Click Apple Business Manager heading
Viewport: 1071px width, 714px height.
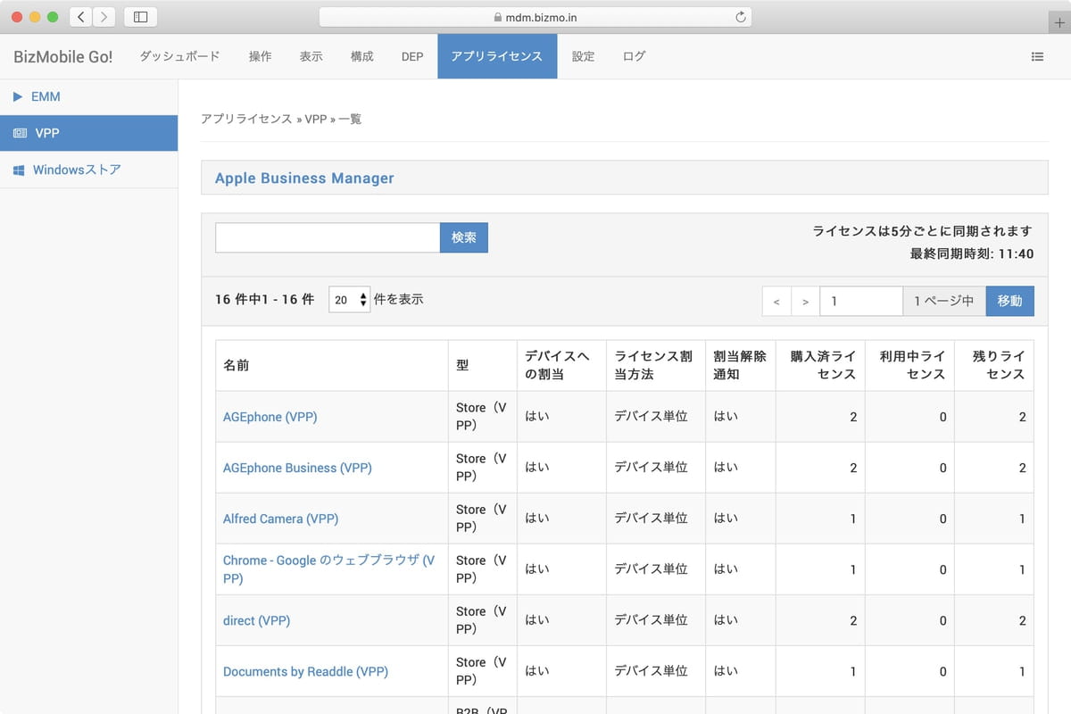304,178
